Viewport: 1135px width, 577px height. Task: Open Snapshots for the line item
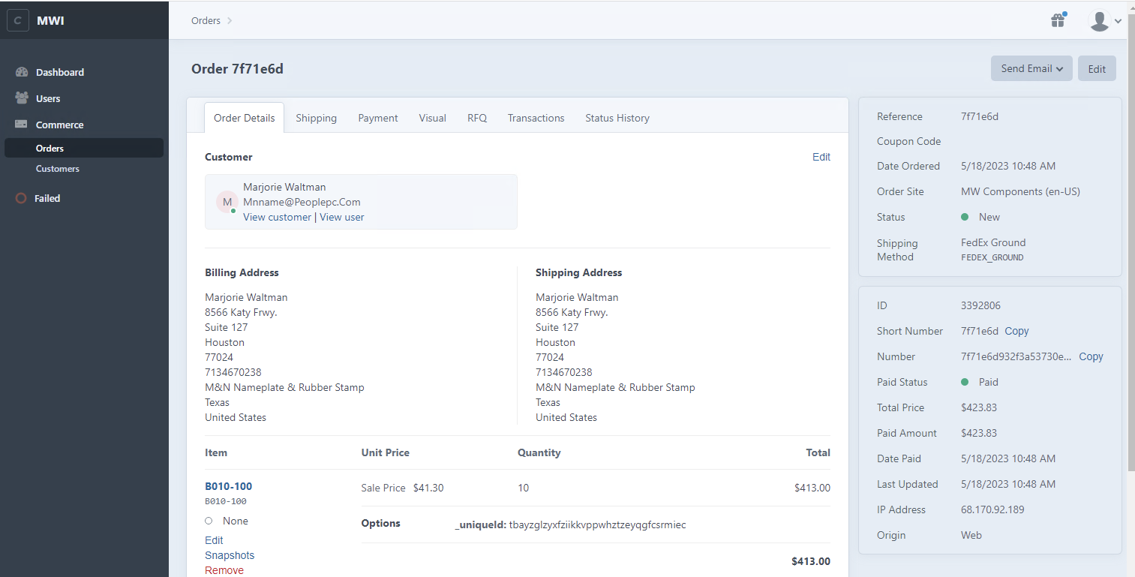pos(230,555)
